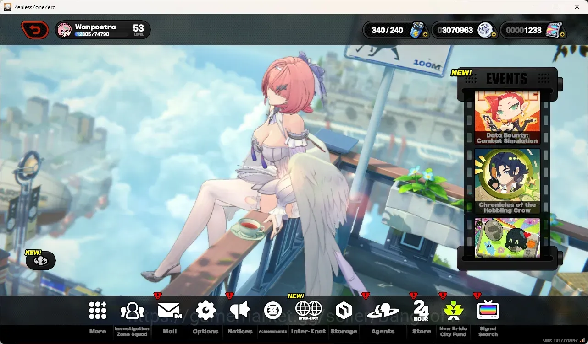
Task: Click the Achievements label
Action: coord(273,331)
